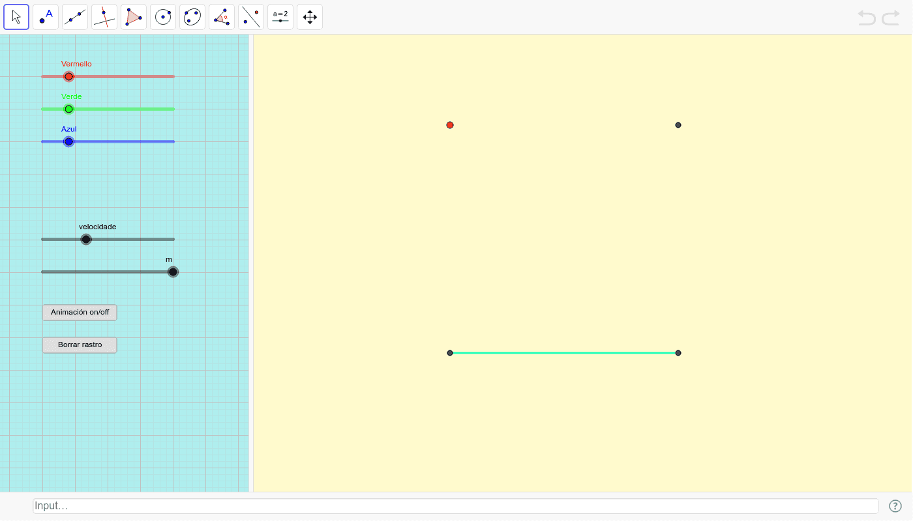Open help with the question mark icon
This screenshot has height=521, width=913.
[895, 505]
